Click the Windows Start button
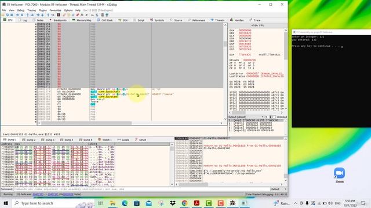The height and width of the screenshot is (208, 371). pyautogui.click(x=6, y=203)
